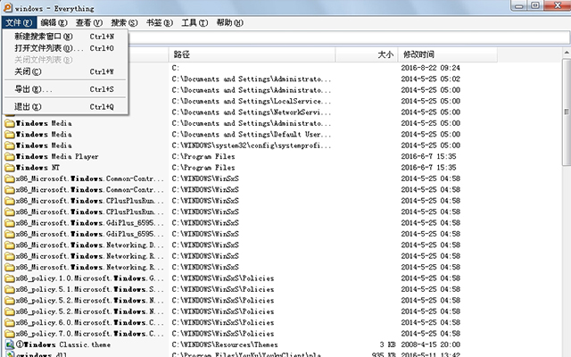Open the 查看(V) menu
The height and width of the screenshot is (357, 571).
[x=89, y=22]
